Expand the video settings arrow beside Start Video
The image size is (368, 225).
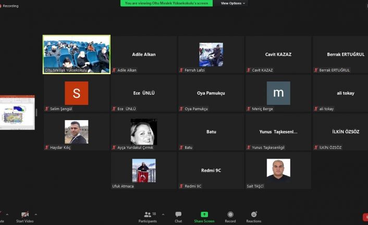tap(35, 215)
